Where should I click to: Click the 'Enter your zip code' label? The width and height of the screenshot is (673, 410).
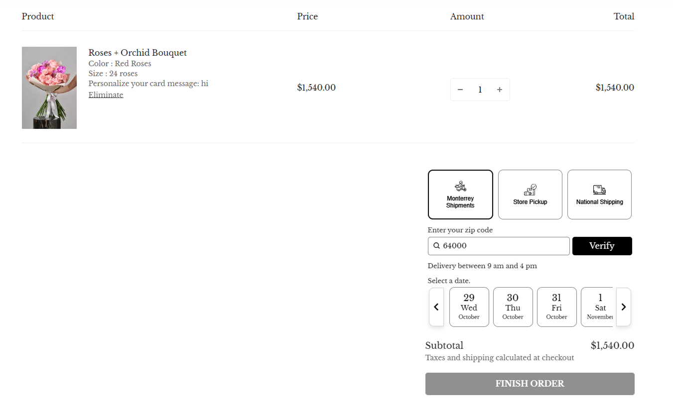(460, 230)
